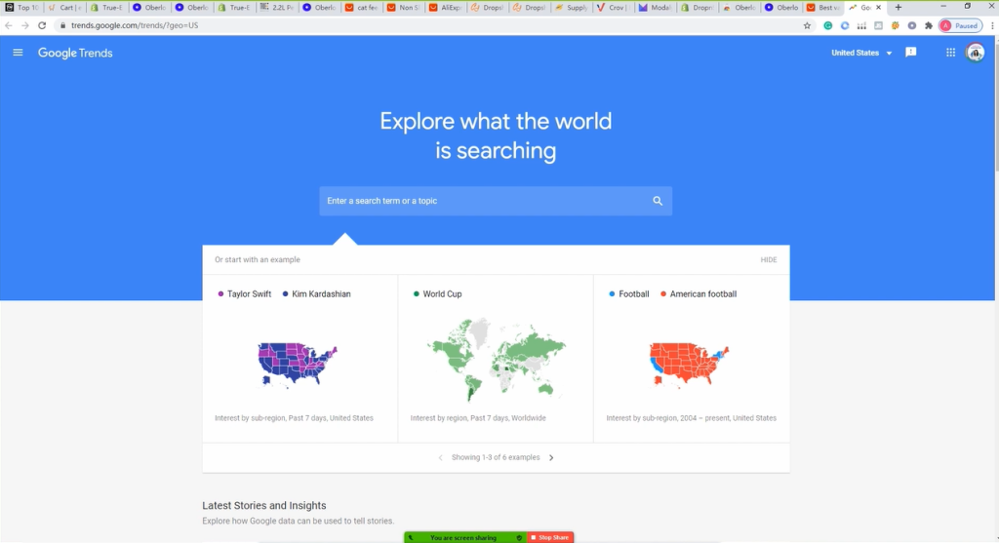Image resolution: width=999 pixels, height=543 pixels.
Task: Go forward in browser history
Action: (24, 25)
